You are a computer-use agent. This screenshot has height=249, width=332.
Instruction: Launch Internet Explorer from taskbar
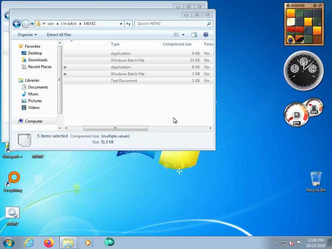[29, 243]
